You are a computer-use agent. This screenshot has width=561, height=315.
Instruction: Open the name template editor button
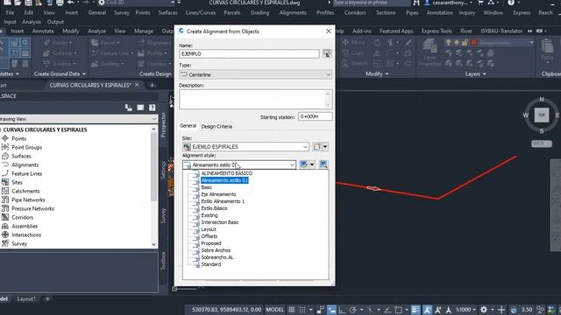pos(327,53)
